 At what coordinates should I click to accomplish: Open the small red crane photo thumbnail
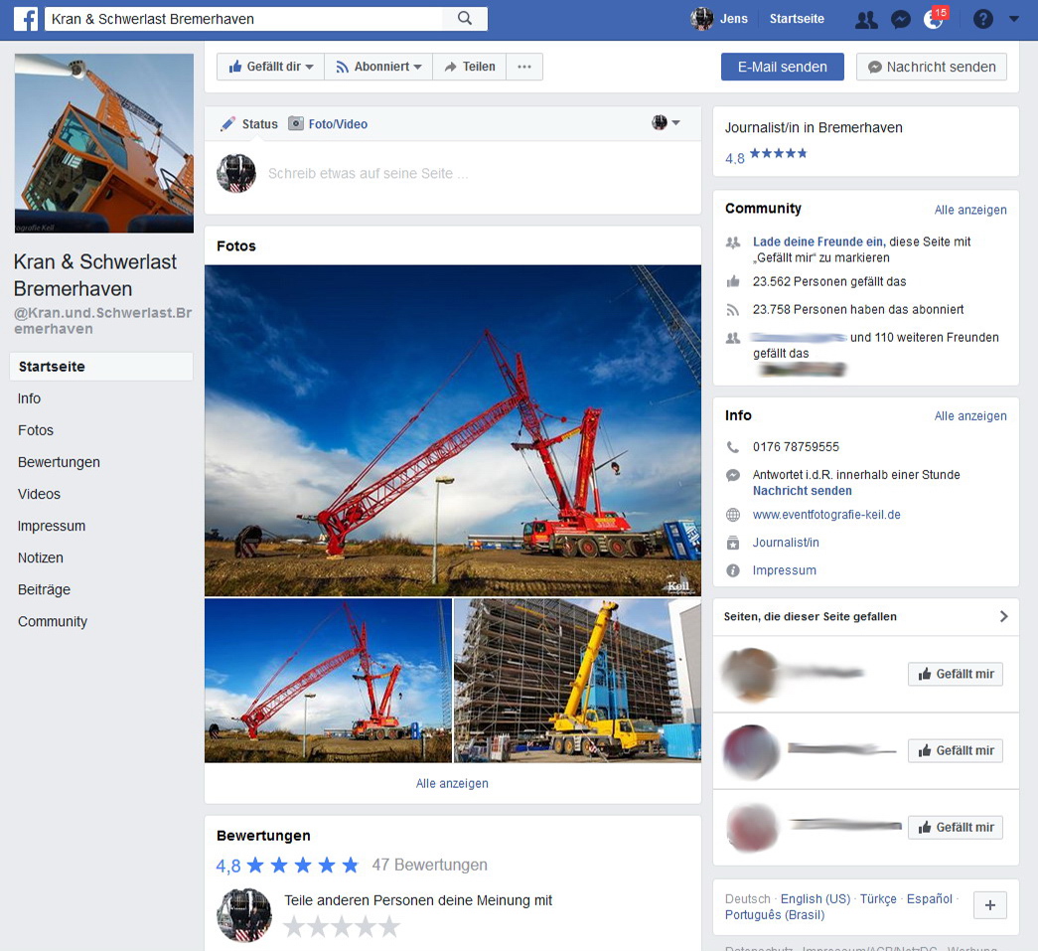pyautogui.click(x=329, y=681)
